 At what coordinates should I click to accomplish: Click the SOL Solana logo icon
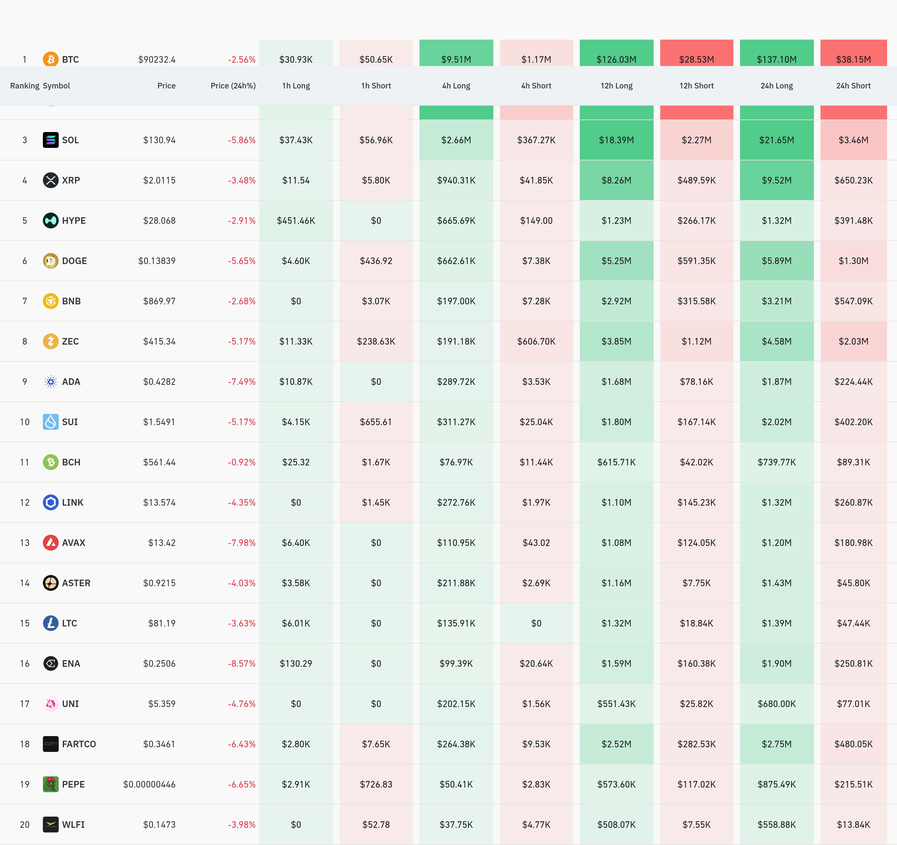pyautogui.click(x=50, y=140)
